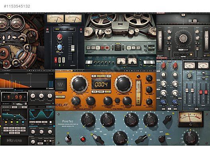The height and width of the screenshot is (158, 210).
Task: Open the ER Select dropdown arrow in H-Reverb
Action: 25,104
